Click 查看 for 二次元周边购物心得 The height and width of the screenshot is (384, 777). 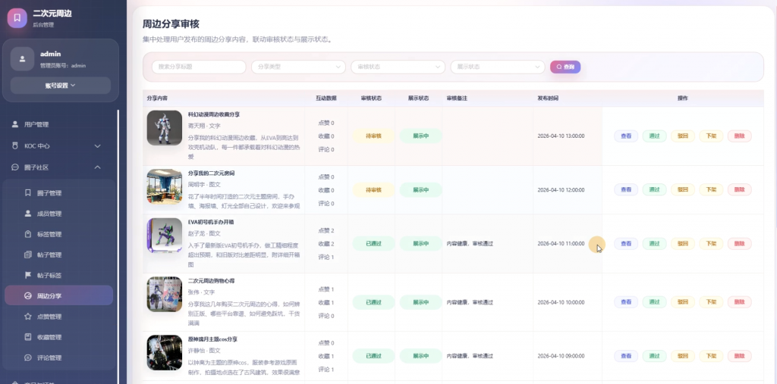[x=626, y=302]
